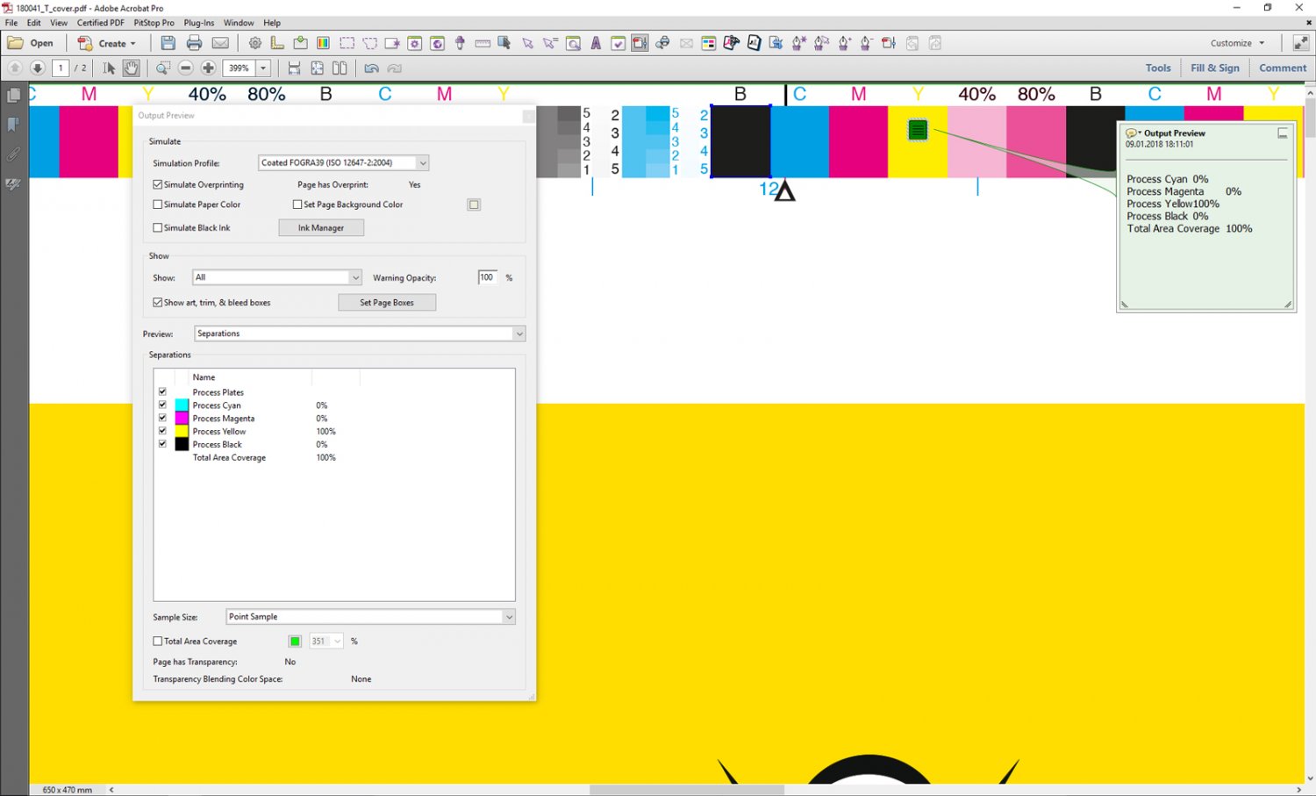Enable Simulate Paper Color
Screen dimensions: 1316x796
click(x=158, y=204)
